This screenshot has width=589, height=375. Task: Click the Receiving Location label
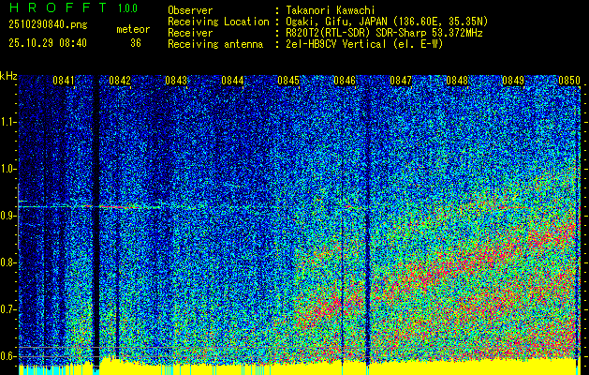[x=218, y=22]
